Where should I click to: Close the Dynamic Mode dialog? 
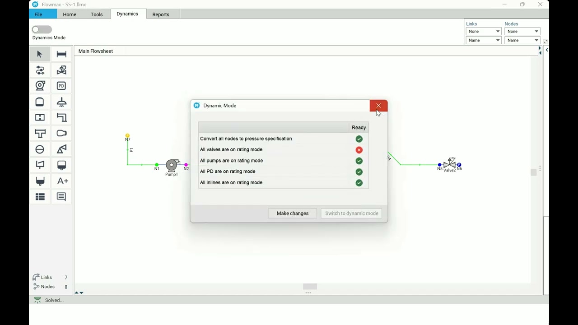pos(378,106)
